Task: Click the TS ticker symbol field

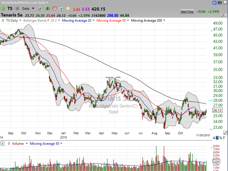Action: tap(10, 8)
